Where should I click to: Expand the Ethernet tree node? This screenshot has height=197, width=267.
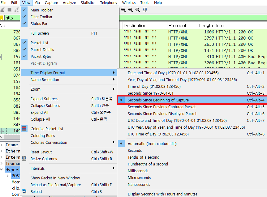[2, 151]
